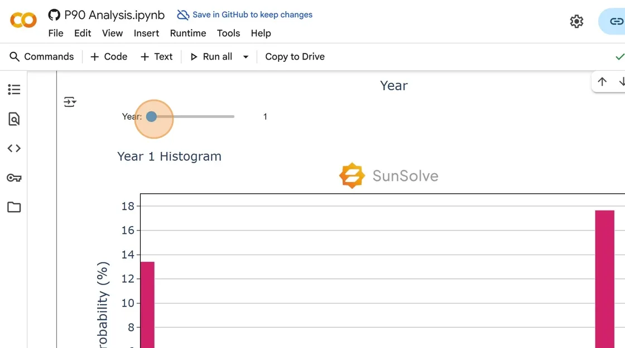This screenshot has width=625, height=348.
Task: Open the Tools menu
Action: [x=228, y=33]
